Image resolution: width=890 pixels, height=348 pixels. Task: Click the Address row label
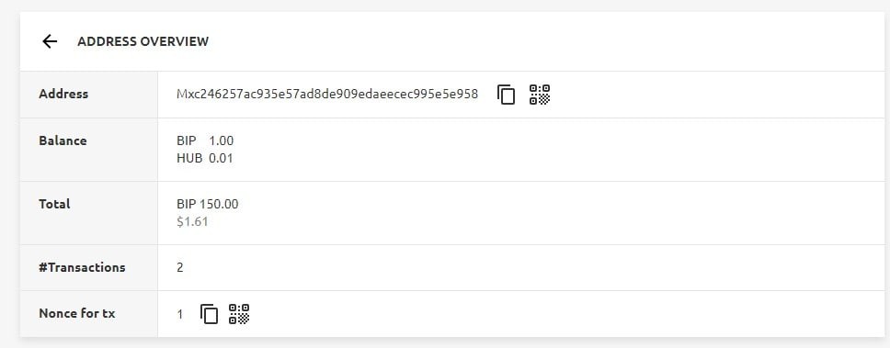[x=63, y=94]
